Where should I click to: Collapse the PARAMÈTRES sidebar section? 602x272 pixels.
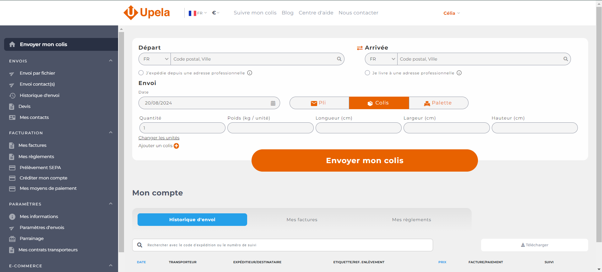[x=111, y=204]
